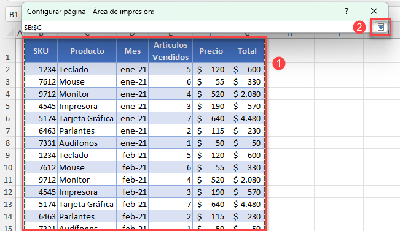Image resolution: width=400 pixels, height=231 pixels.
Task: Open the help question mark in dialog
Action: [346, 11]
